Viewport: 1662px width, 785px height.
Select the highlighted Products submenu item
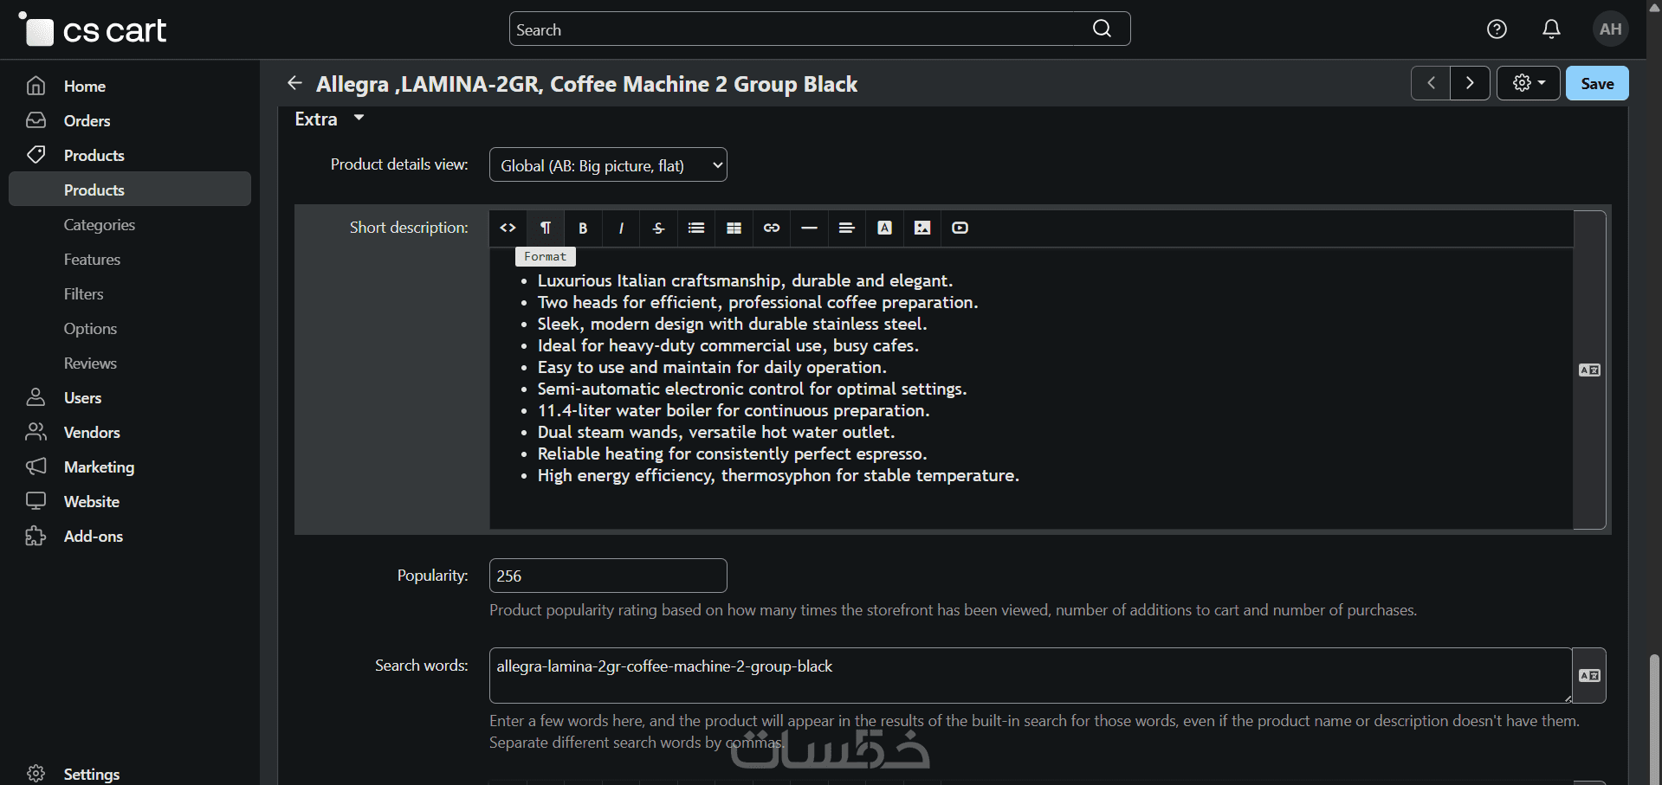(x=130, y=190)
